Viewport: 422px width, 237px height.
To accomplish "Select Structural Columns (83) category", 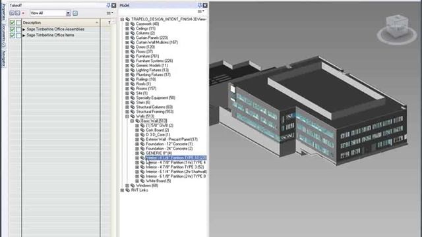I will [x=154, y=107].
